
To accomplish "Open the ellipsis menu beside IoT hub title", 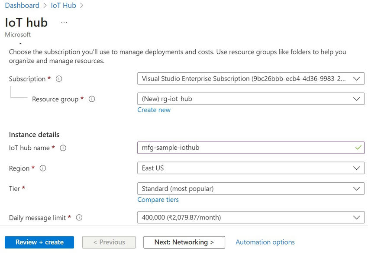I will click(64, 22).
